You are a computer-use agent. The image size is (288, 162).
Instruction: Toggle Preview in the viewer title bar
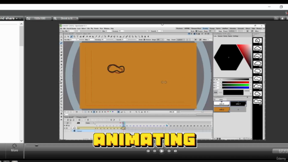tap(205, 34)
